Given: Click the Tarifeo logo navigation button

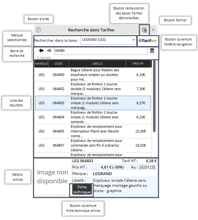Looking at the screenshot, I should pos(147,40).
